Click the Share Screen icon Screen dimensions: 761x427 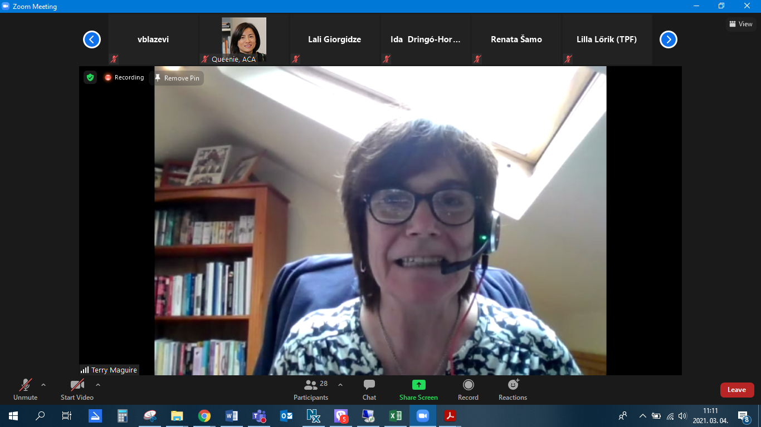coord(418,385)
